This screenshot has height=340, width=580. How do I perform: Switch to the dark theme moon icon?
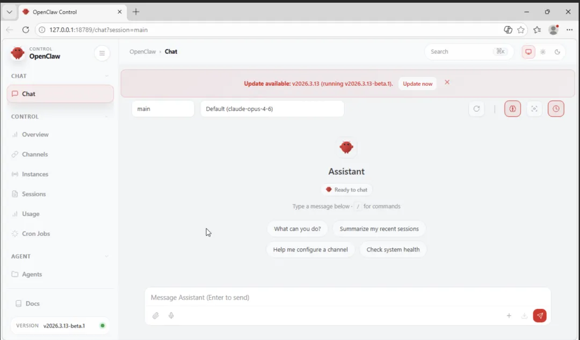tap(557, 51)
